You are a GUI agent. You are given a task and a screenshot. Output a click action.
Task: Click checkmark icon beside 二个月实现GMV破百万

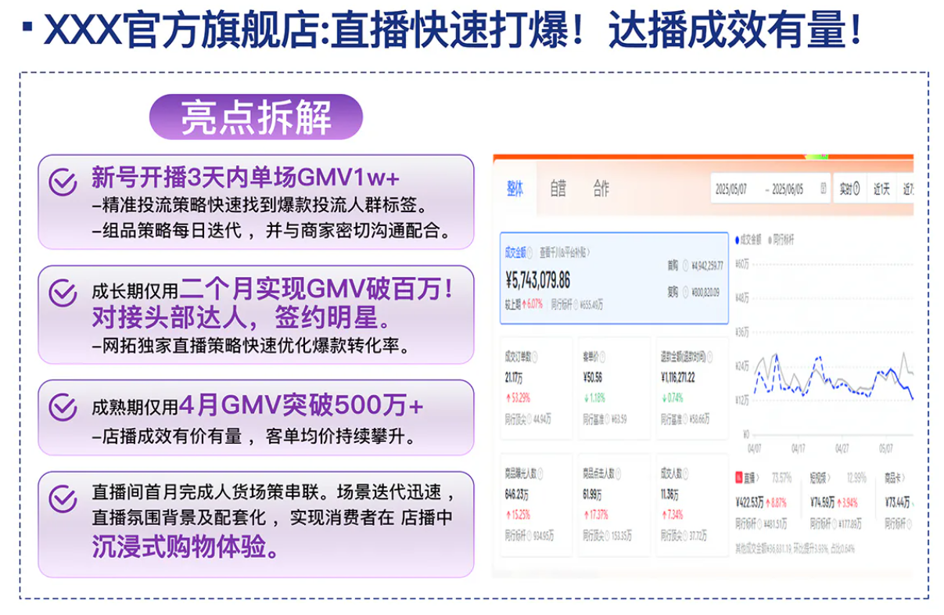point(63,293)
